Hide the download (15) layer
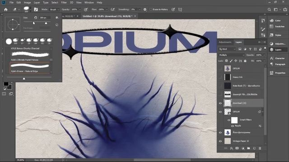 click(220, 103)
